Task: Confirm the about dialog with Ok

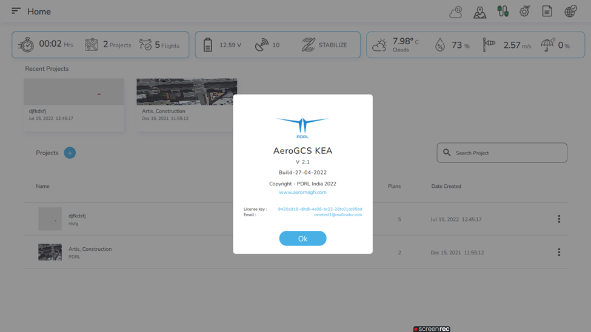Action: pos(302,238)
